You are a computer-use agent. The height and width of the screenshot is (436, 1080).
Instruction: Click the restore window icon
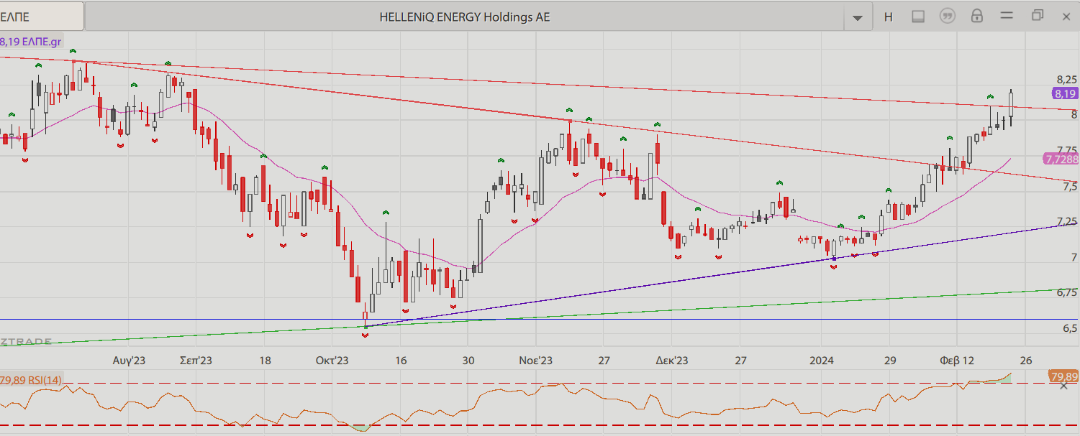click(1037, 16)
